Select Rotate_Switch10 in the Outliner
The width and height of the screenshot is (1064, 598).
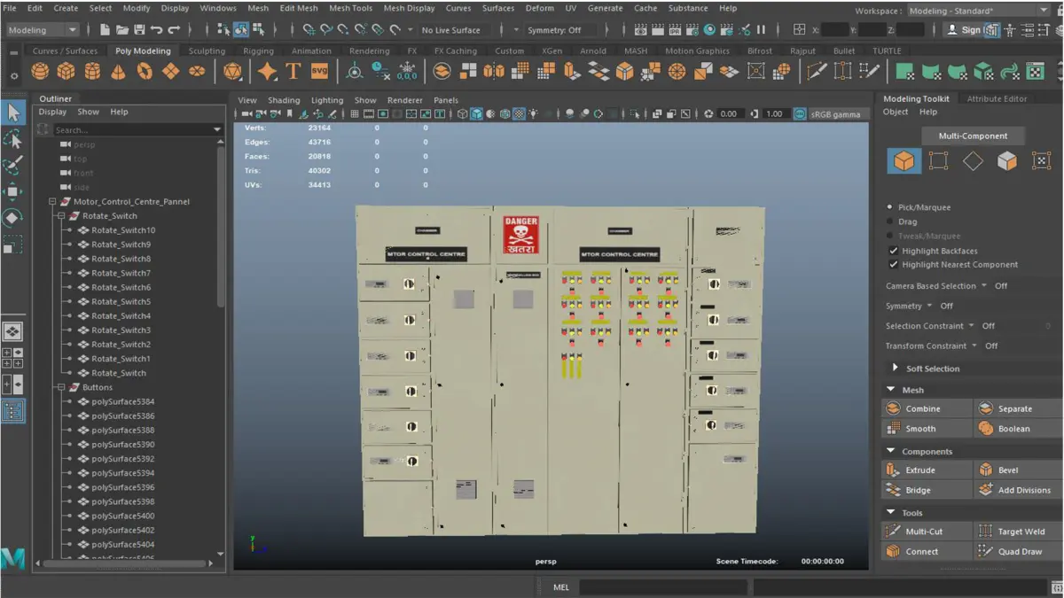pyautogui.click(x=123, y=230)
